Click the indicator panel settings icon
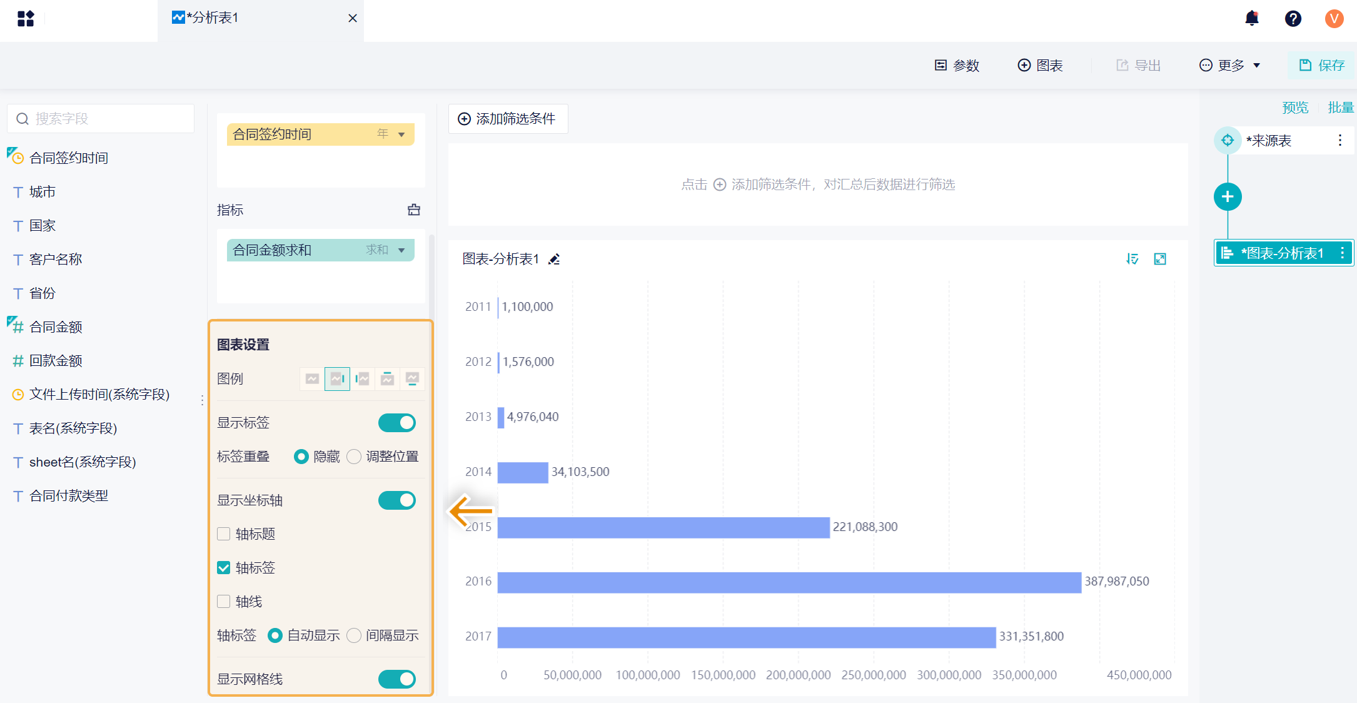The image size is (1357, 703). click(414, 210)
